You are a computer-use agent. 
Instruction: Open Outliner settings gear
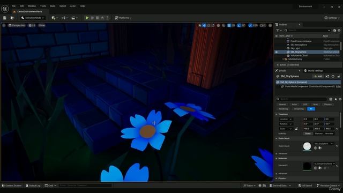point(339,31)
